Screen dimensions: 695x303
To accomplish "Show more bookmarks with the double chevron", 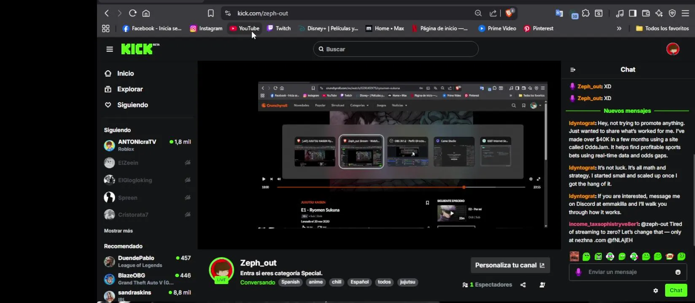I will click(x=619, y=29).
